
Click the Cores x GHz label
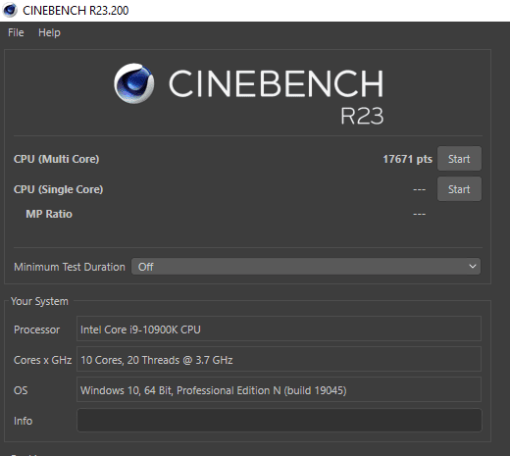tap(42, 360)
